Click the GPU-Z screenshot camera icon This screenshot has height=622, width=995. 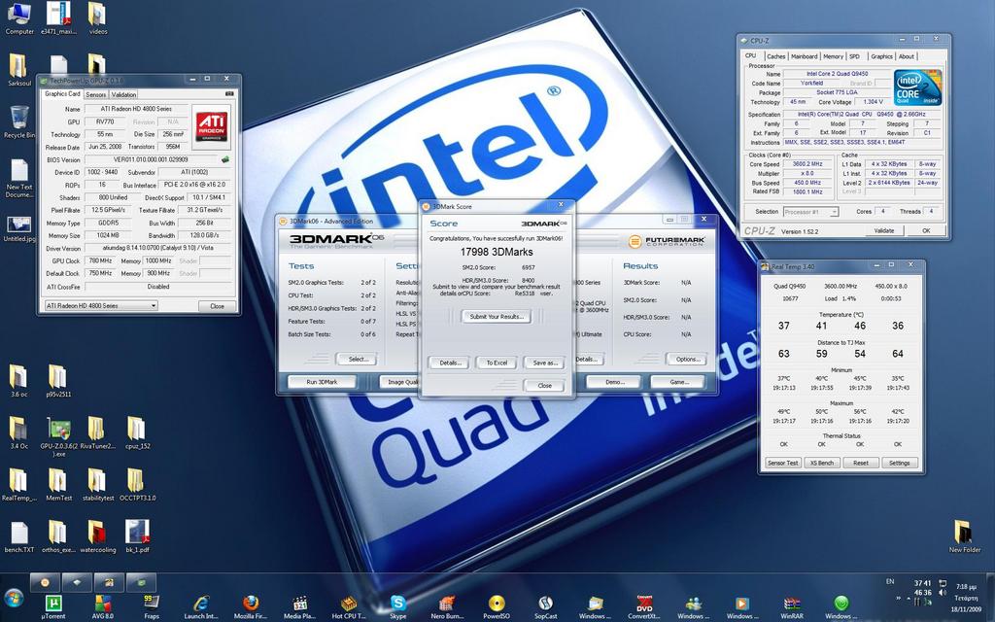point(229,94)
